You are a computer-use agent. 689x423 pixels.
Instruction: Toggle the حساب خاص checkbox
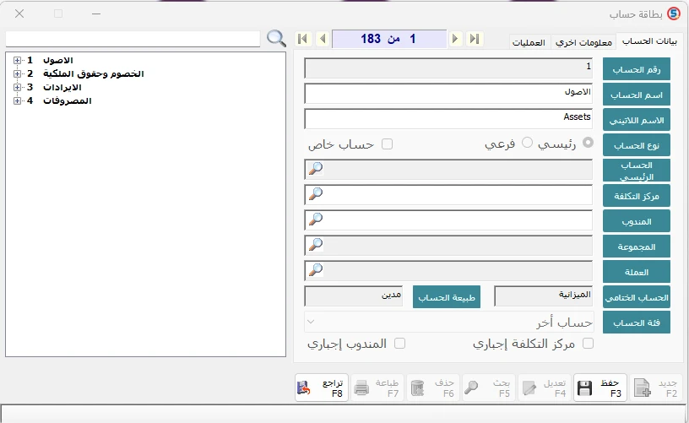coord(387,144)
